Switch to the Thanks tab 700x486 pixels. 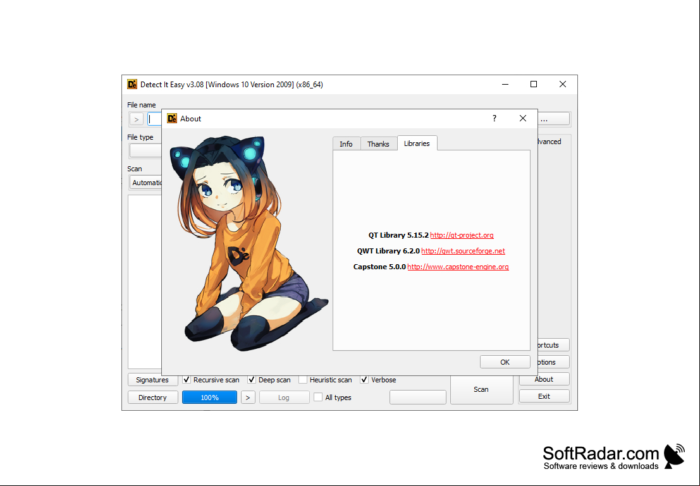[x=378, y=143]
